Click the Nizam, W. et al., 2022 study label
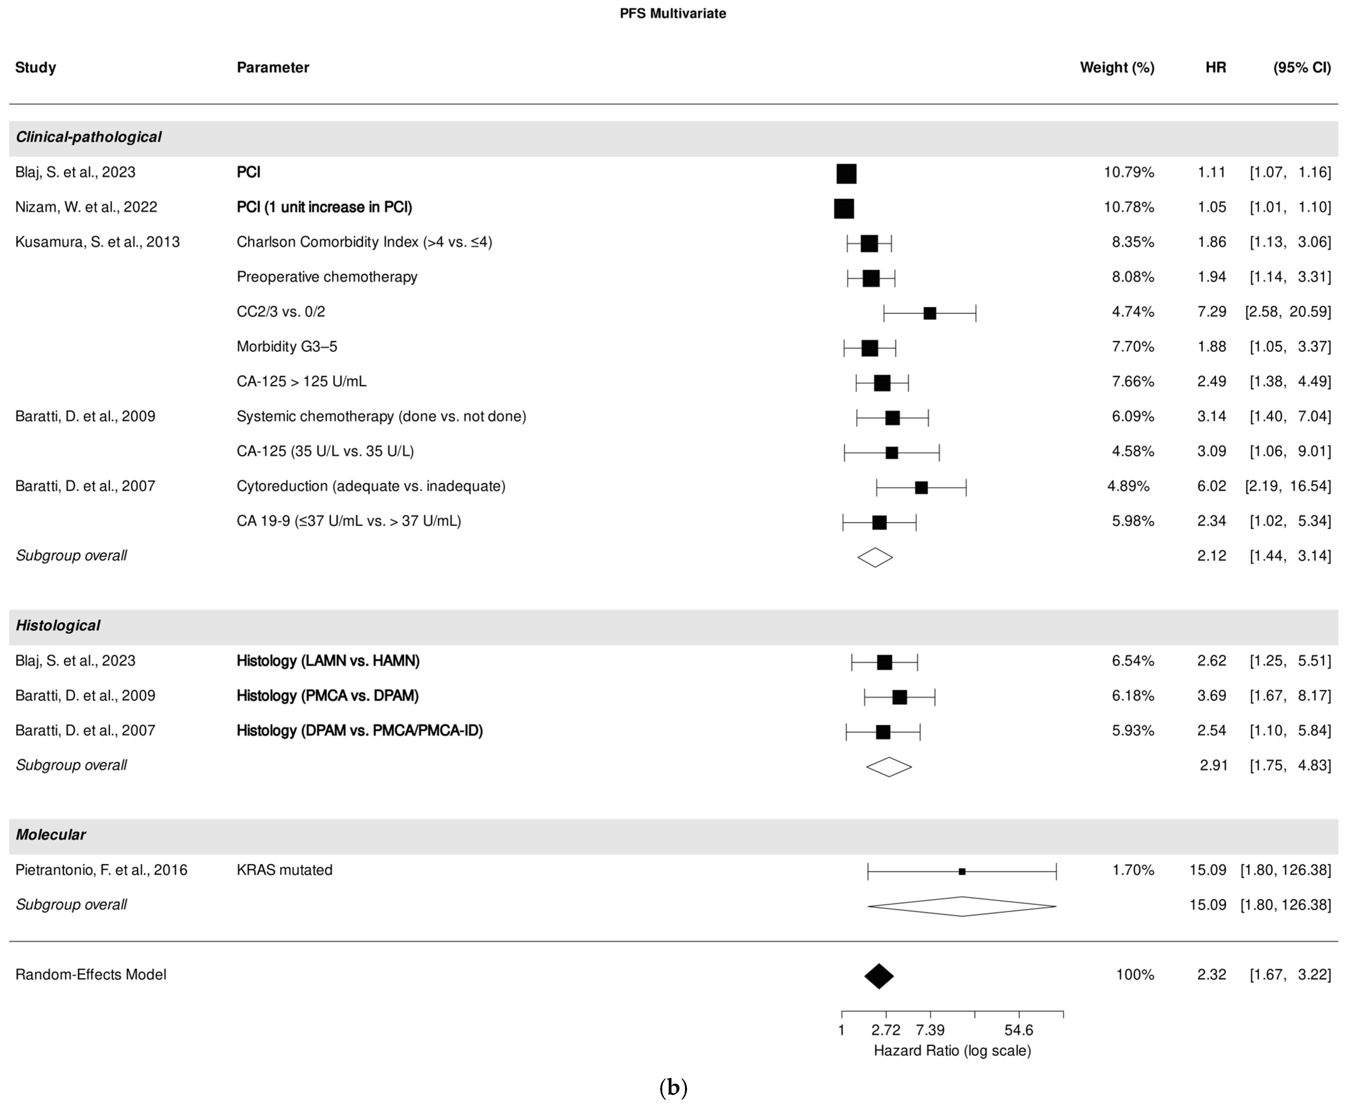 pyautogui.click(x=86, y=207)
